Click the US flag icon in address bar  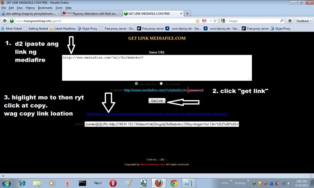[204, 21]
